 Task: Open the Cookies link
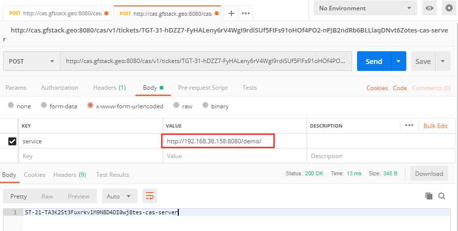tap(377, 88)
